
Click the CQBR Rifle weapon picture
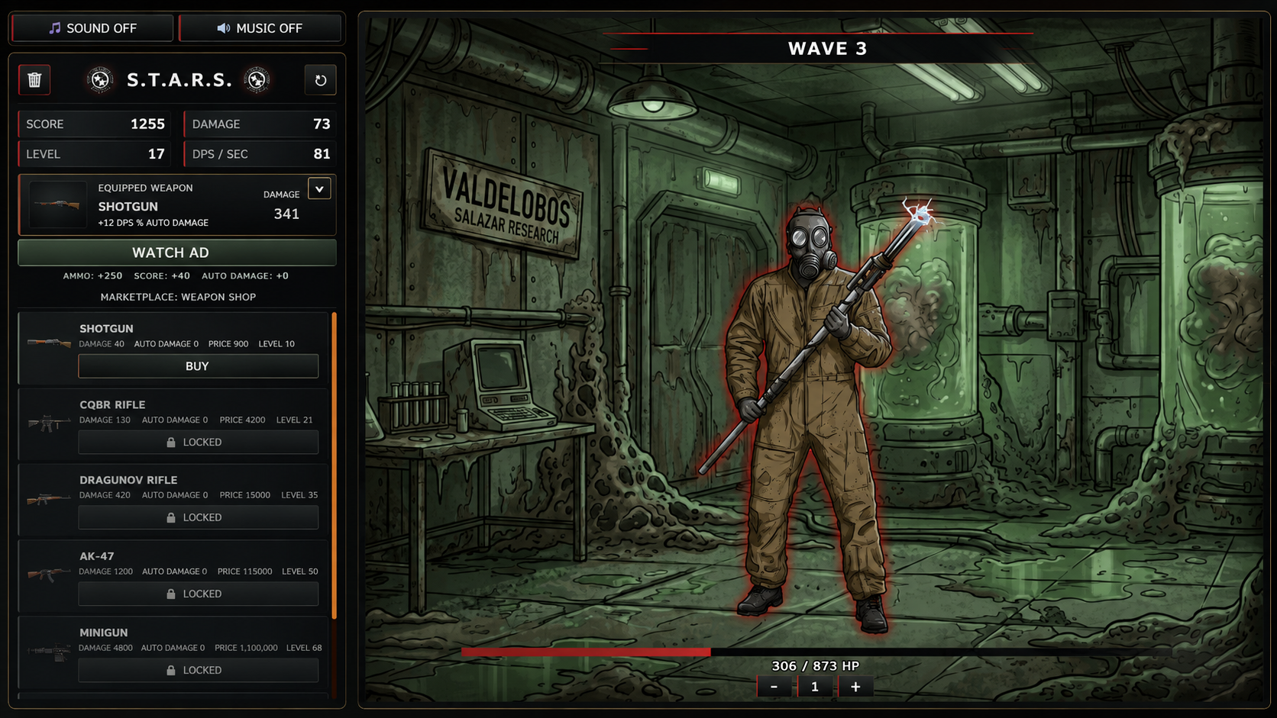[49, 422]
